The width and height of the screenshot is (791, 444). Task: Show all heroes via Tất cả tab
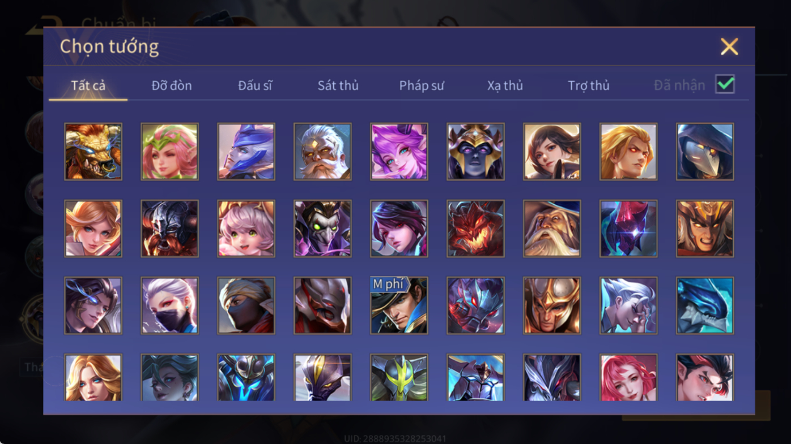pyautogui.click(x=88, y=85)
